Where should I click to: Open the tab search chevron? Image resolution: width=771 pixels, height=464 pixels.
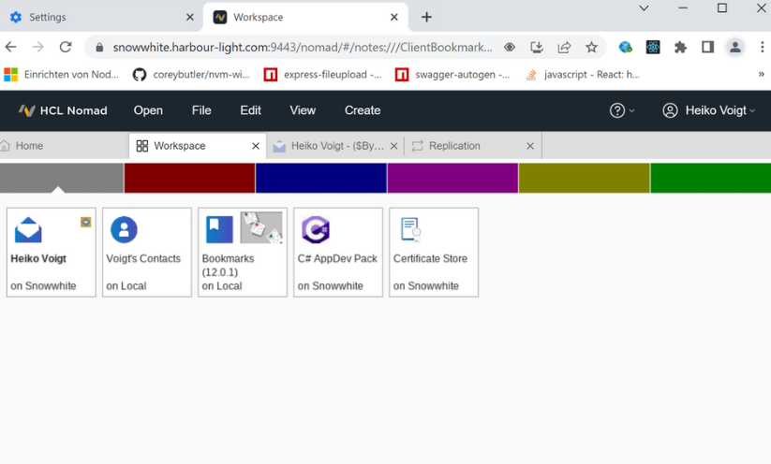tap(644, 7)
